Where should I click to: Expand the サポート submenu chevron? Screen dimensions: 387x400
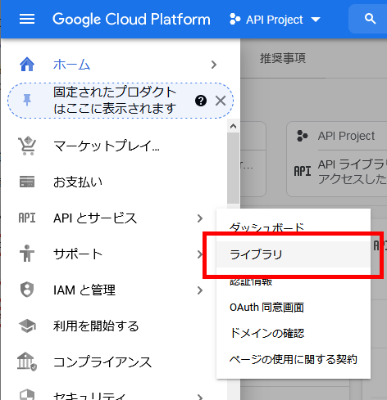[200, 254]
